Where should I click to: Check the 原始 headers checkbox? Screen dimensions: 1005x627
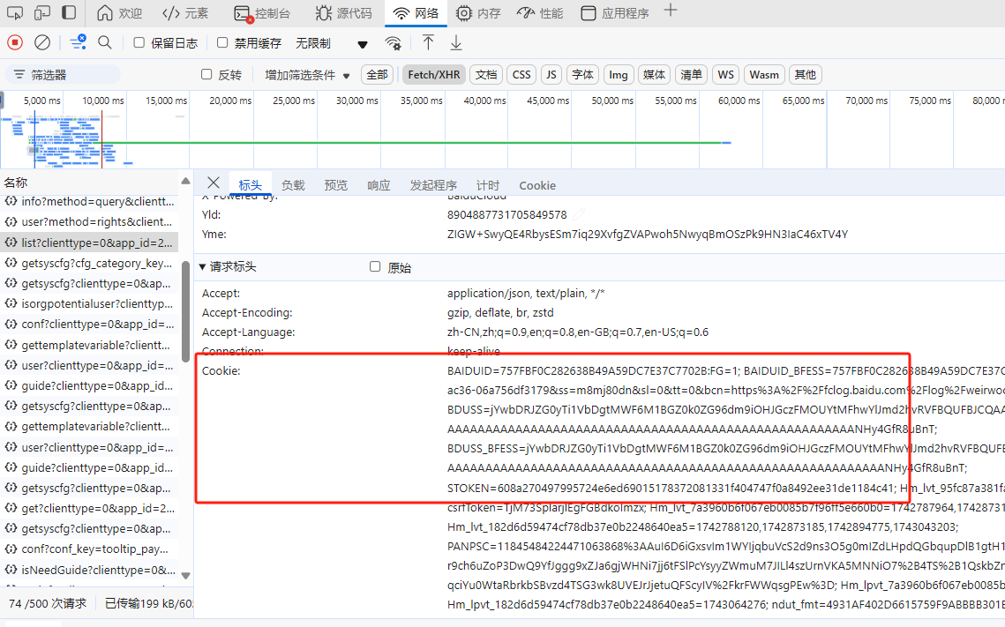point(375,266)
